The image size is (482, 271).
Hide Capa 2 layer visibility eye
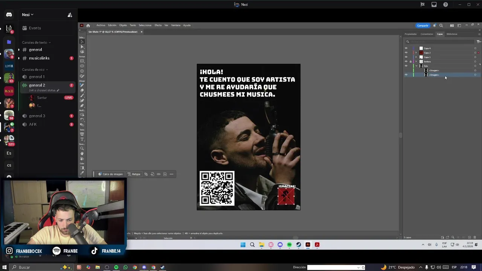[406, 53]
